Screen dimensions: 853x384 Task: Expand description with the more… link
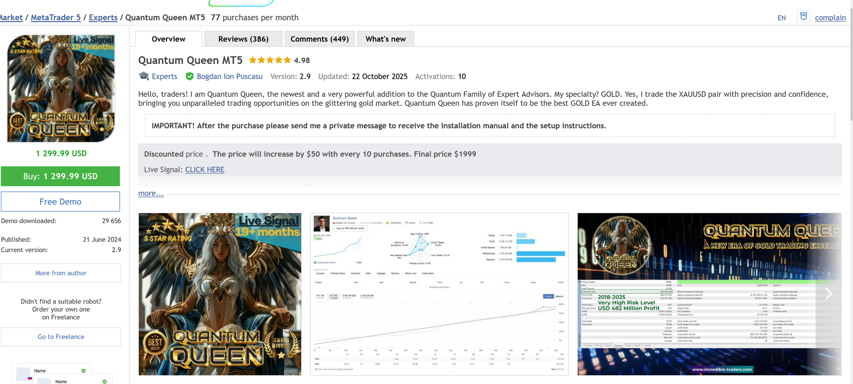[x=151, y=194]
